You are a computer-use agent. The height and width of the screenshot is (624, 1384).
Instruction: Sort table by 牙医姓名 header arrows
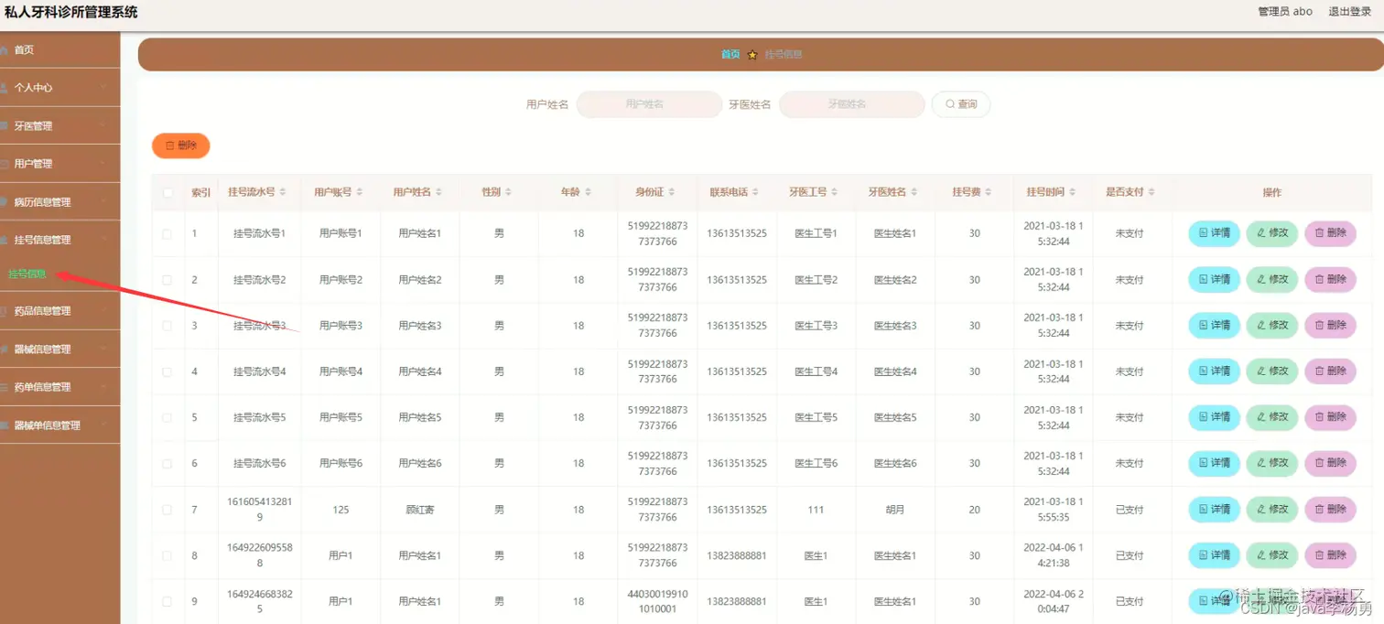tap(914, 192)
